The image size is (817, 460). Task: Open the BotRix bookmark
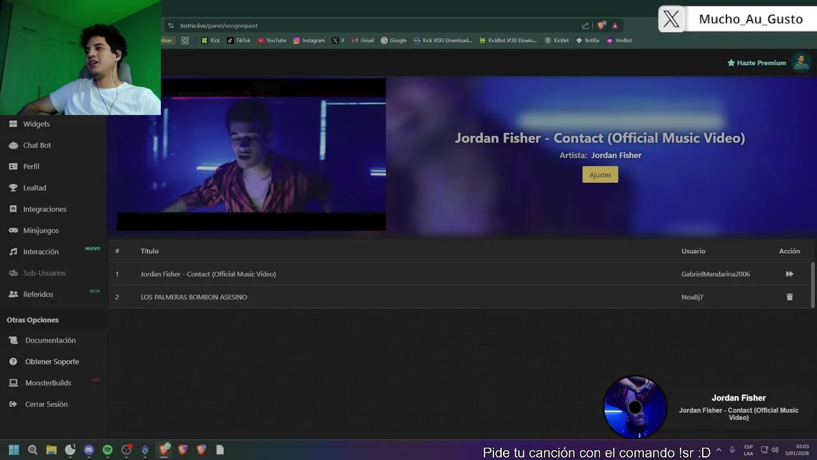(x=588, y=40)
